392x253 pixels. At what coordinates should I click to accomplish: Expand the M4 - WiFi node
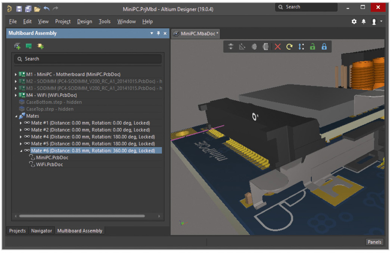click(16, 95)
